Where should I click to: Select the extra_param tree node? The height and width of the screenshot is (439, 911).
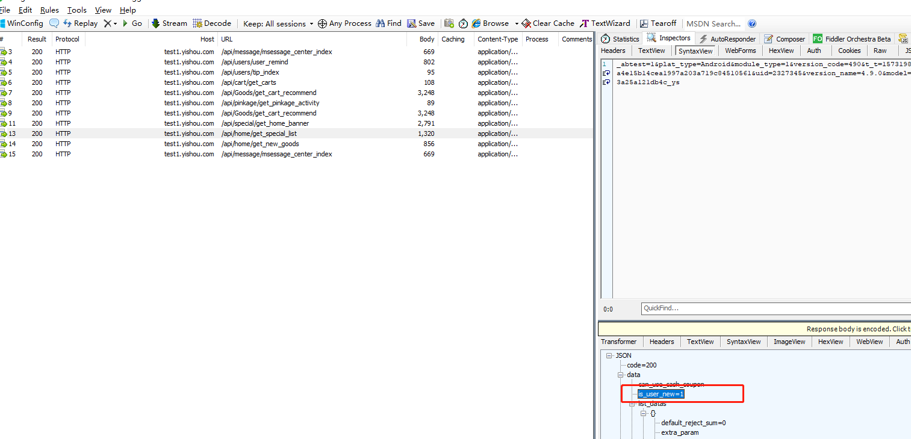click(x=680, y=432)
